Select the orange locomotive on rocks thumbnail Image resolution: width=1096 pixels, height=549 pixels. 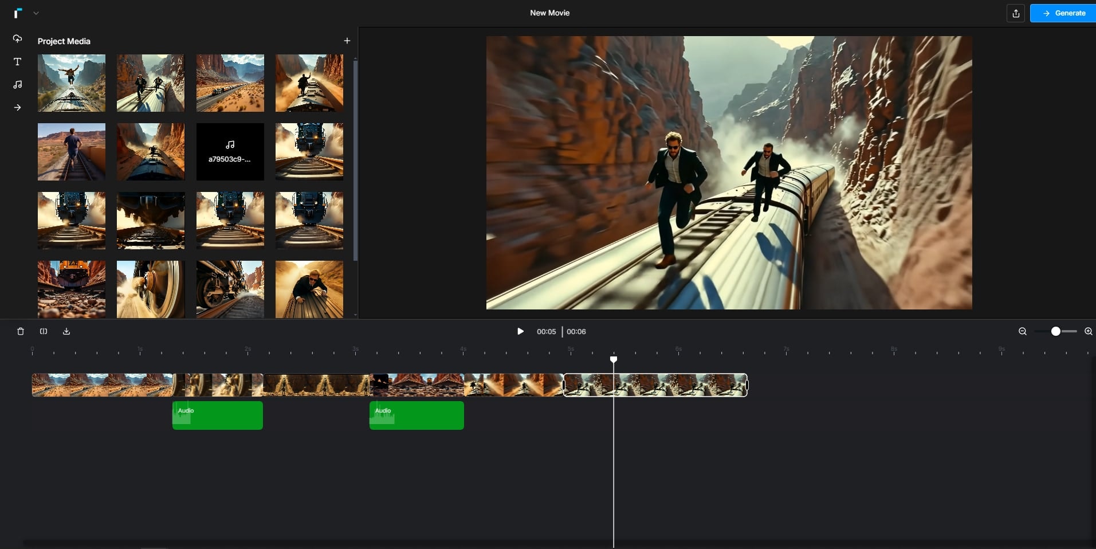click(x=72, y=289)
